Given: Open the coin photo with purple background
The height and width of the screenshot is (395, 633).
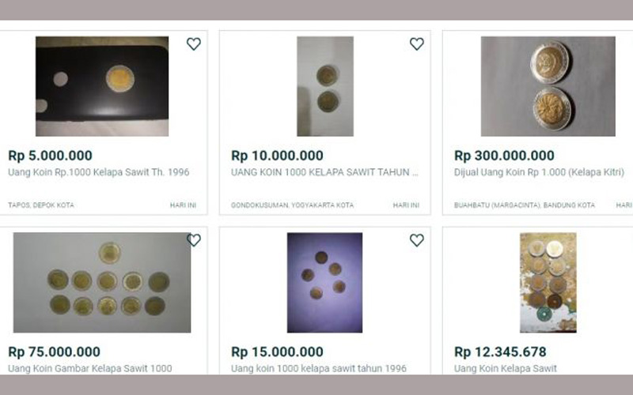Looking at the screenshot, I should 325,282.
